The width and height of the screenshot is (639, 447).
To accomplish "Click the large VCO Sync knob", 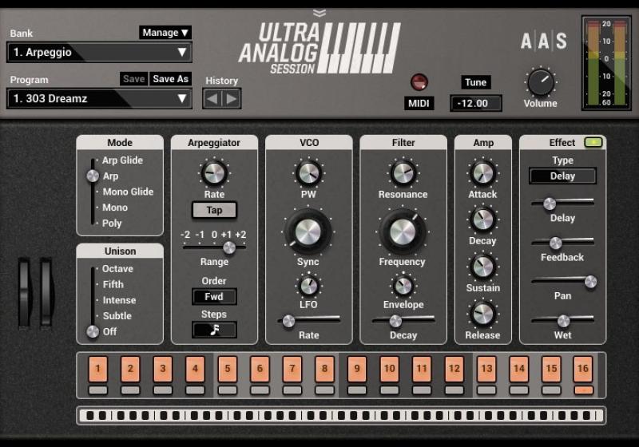I will [308, 231].
